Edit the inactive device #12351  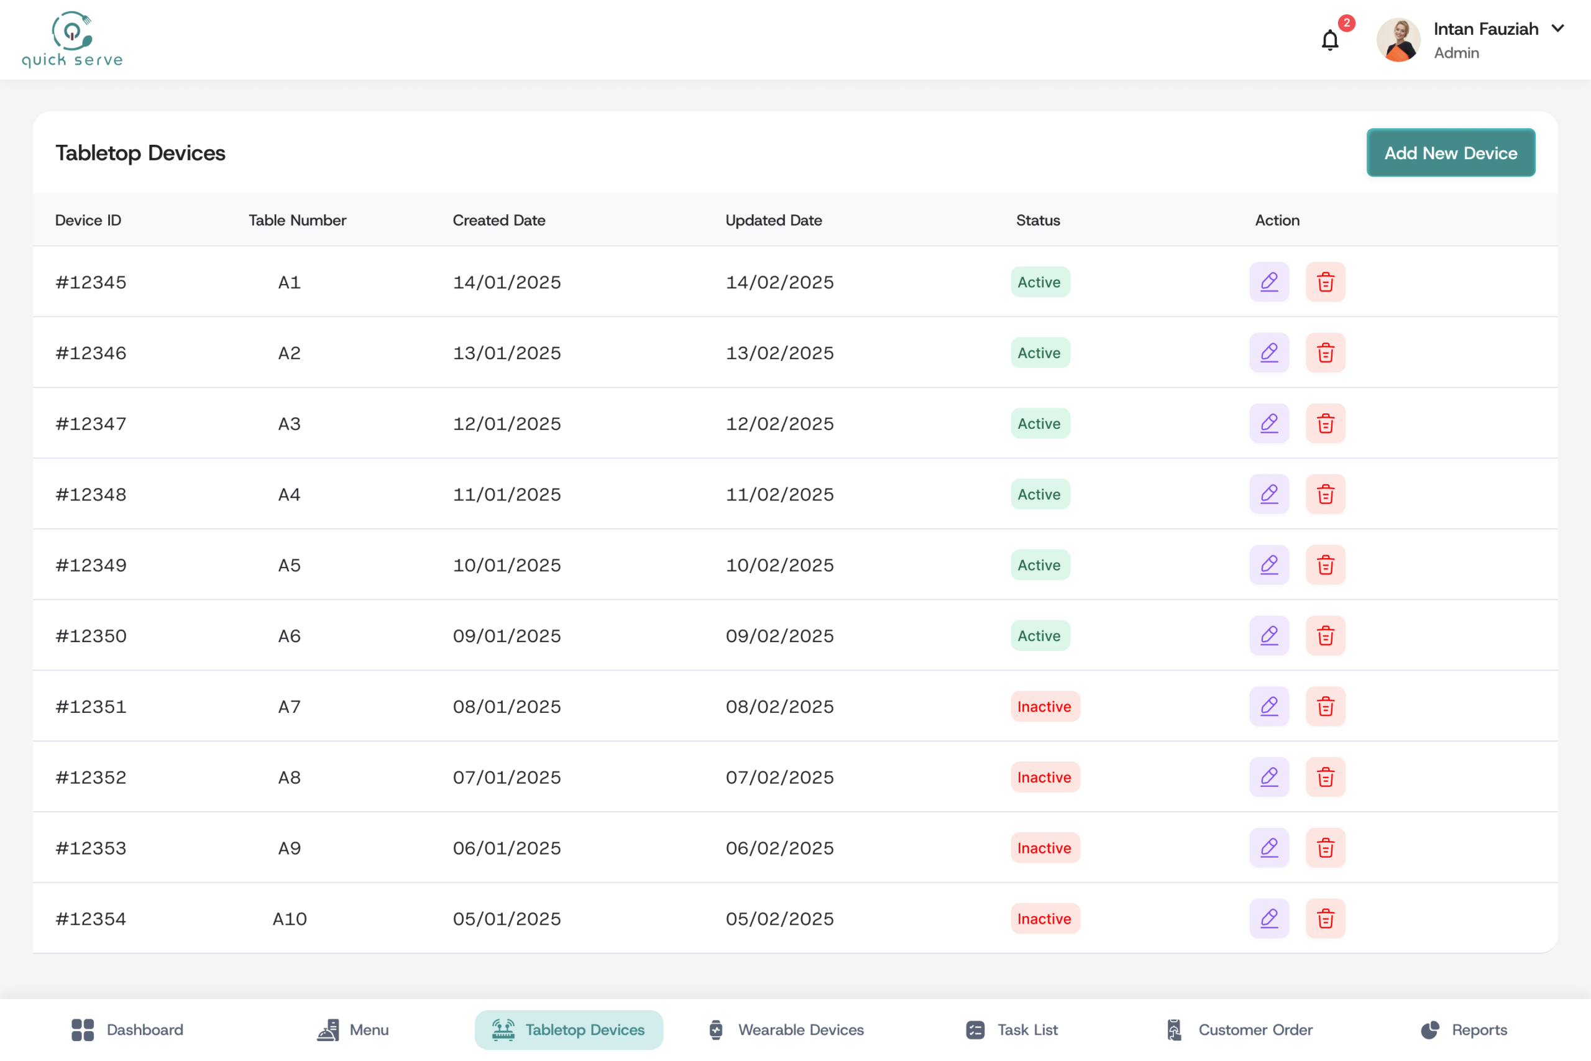(1269, 707)
